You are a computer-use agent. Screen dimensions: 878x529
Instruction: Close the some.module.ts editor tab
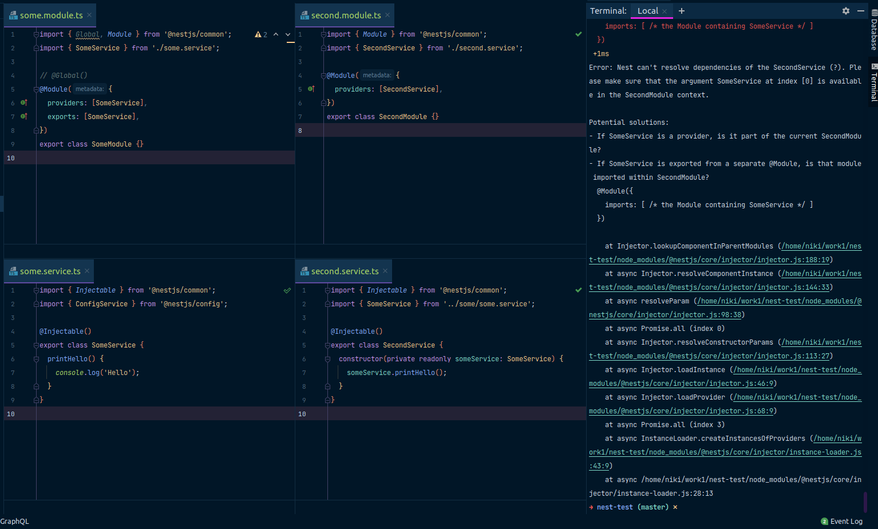[89, 15]
